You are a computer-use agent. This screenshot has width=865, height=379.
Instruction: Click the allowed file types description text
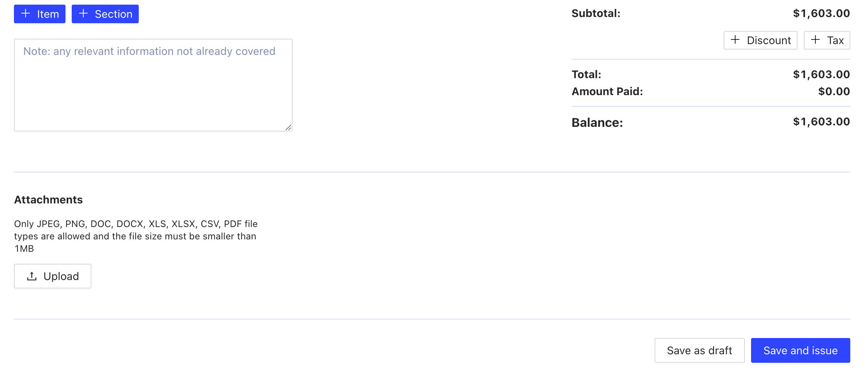click(136, 236)
